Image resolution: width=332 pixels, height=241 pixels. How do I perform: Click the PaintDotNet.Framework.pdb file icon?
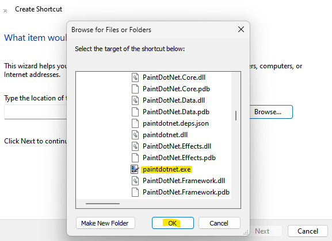click(x=135, y=192)
